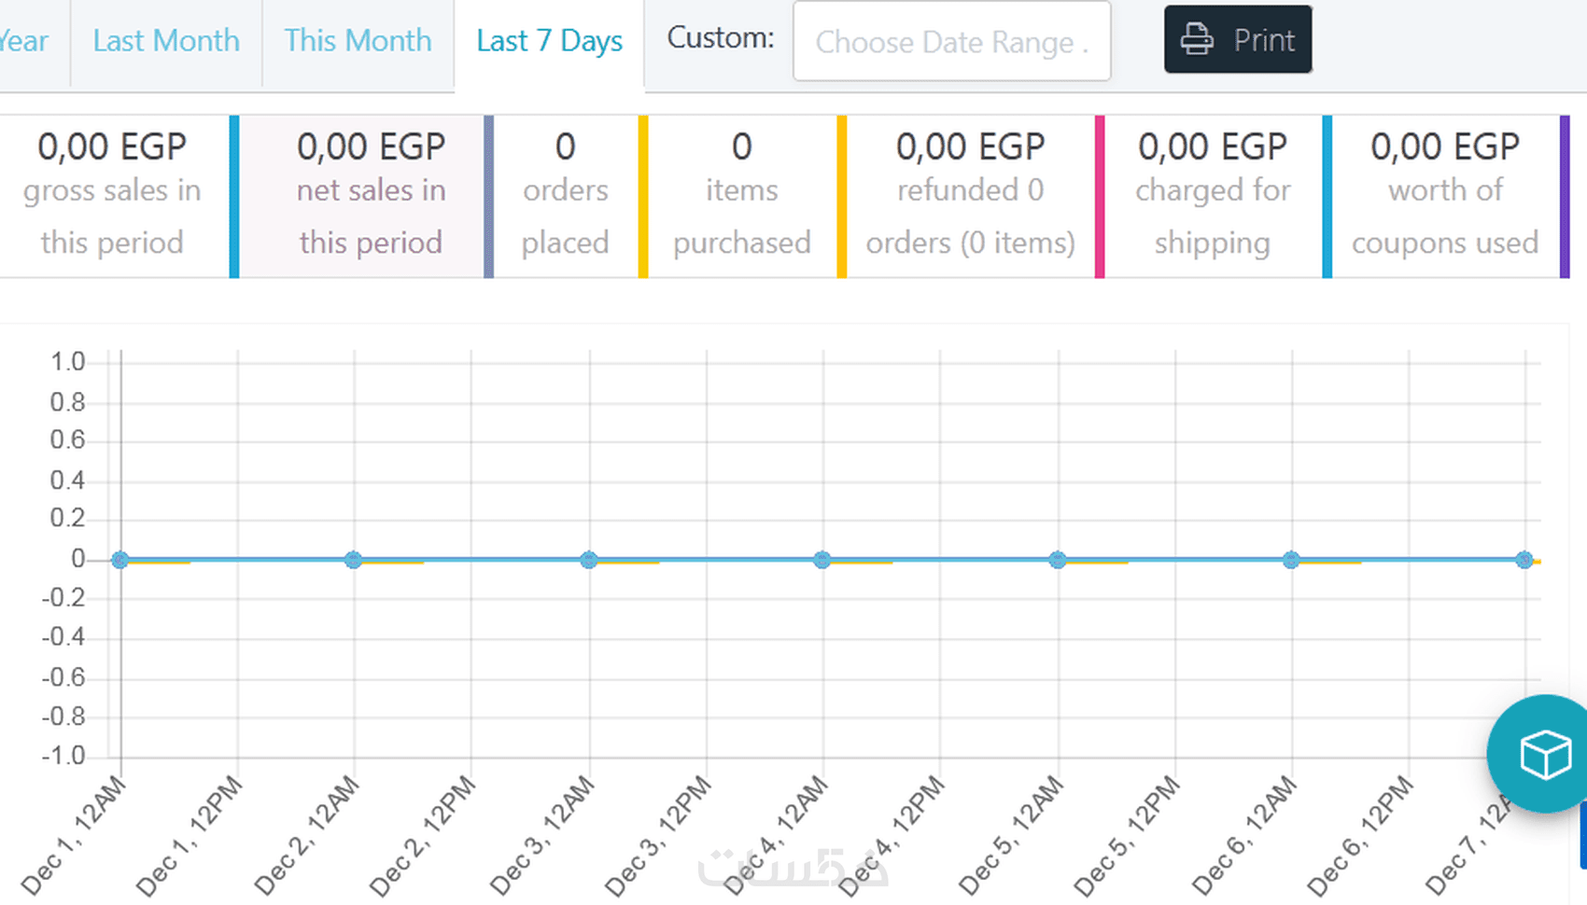Switch to the Year tab
The width and height of the screenshot is (1587, 905).
coord(25,41)
